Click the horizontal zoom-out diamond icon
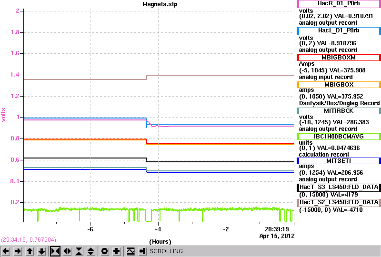 pos(67,251)
